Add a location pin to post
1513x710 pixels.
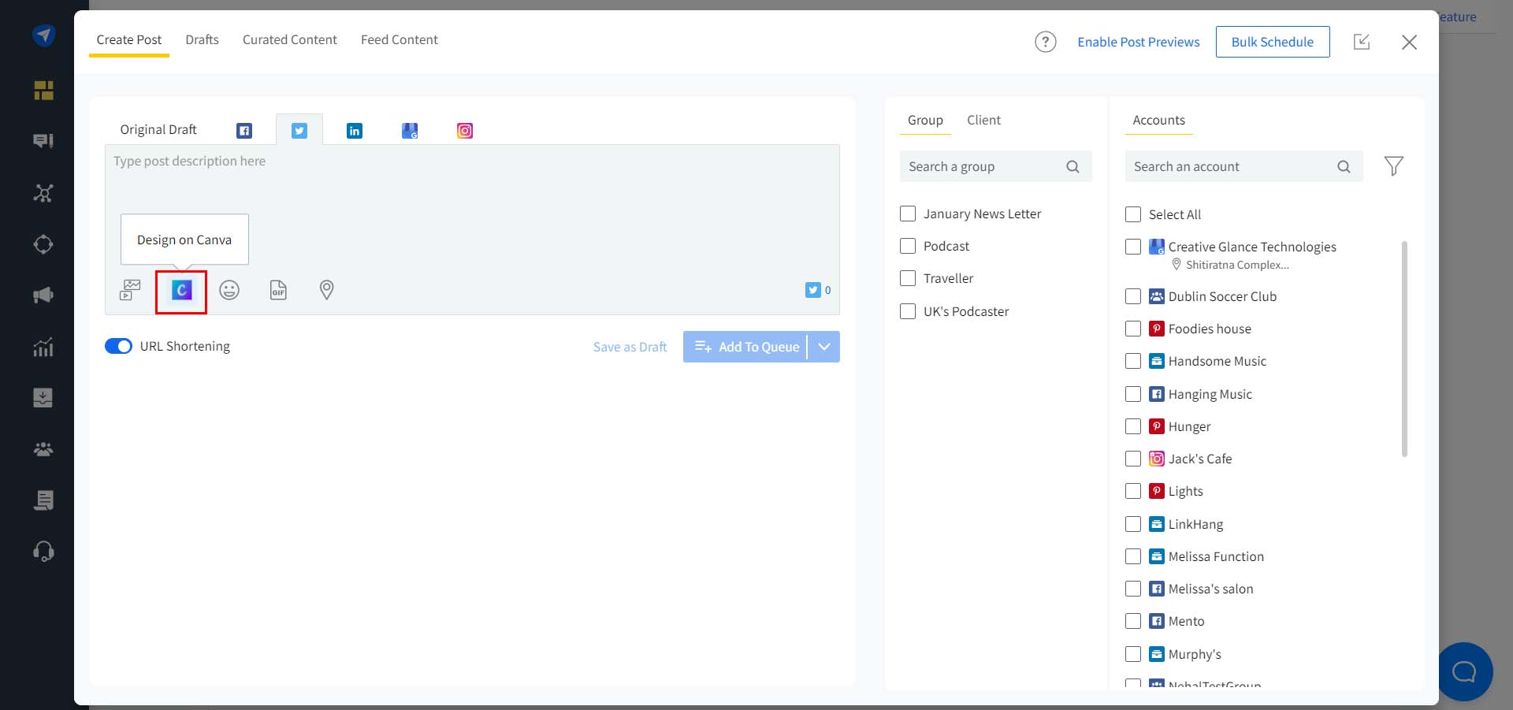pyautogui.click(x=326, y=290)
